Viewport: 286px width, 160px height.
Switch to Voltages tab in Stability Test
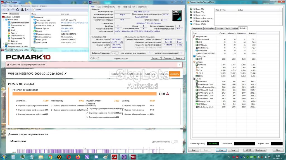tap(220, 28)
